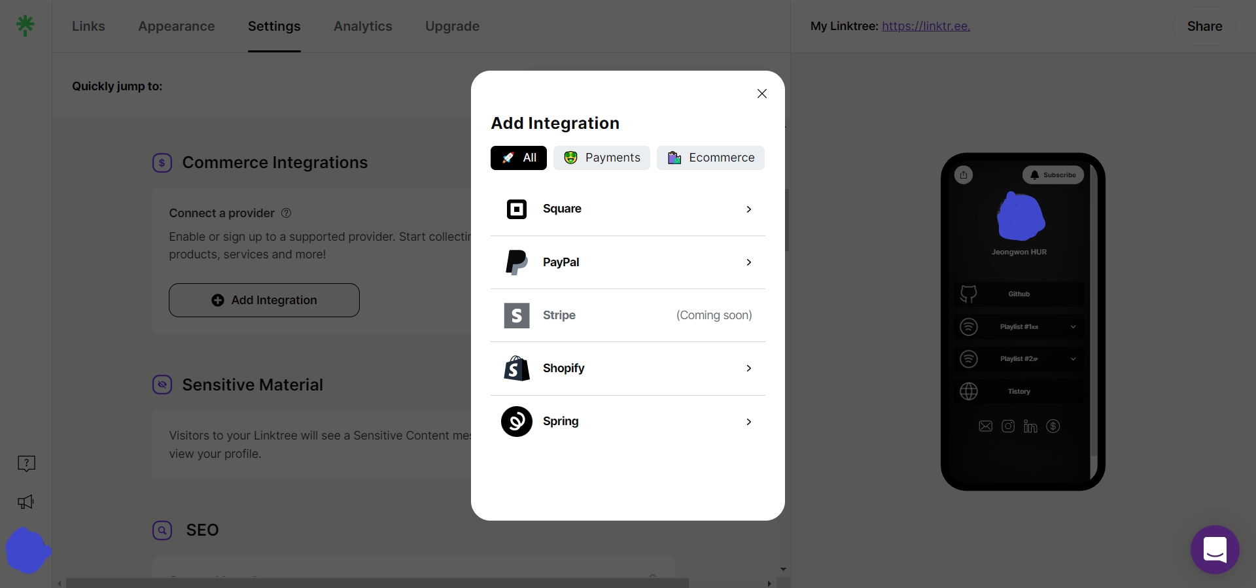1256x588 pixels.
Task: Select the All filter chip
Action: click(519, 158)
